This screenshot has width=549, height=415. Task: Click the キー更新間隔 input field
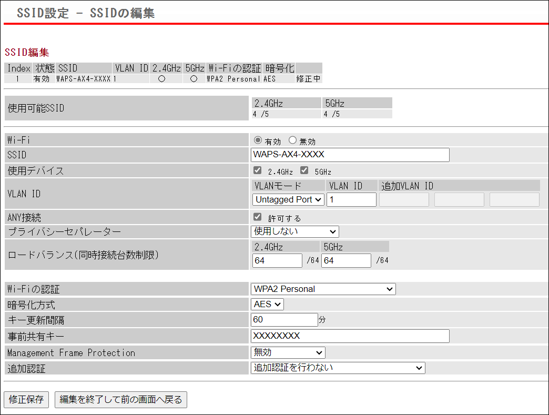pyautogui.click(x=284, y=320)
